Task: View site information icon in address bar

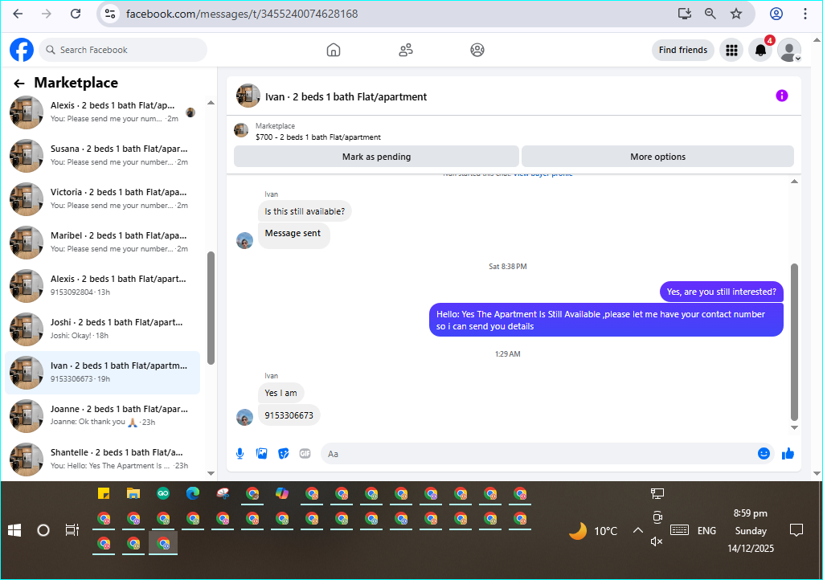Action: tap(109, 14)
